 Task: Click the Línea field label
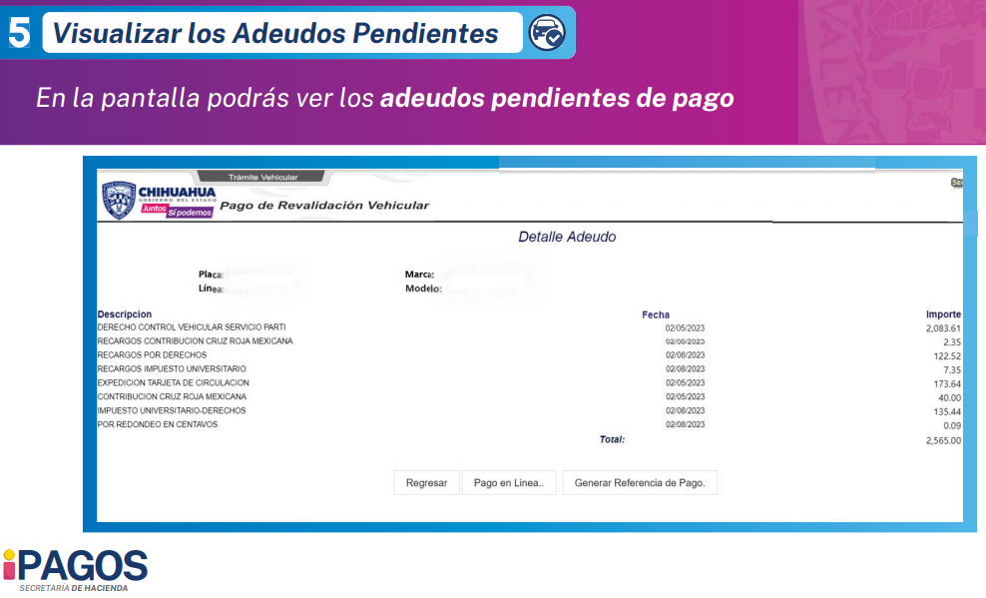click(x=212, y=289)
